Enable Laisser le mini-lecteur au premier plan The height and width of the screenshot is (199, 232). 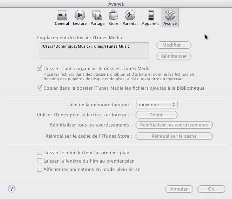coord(40,152)
